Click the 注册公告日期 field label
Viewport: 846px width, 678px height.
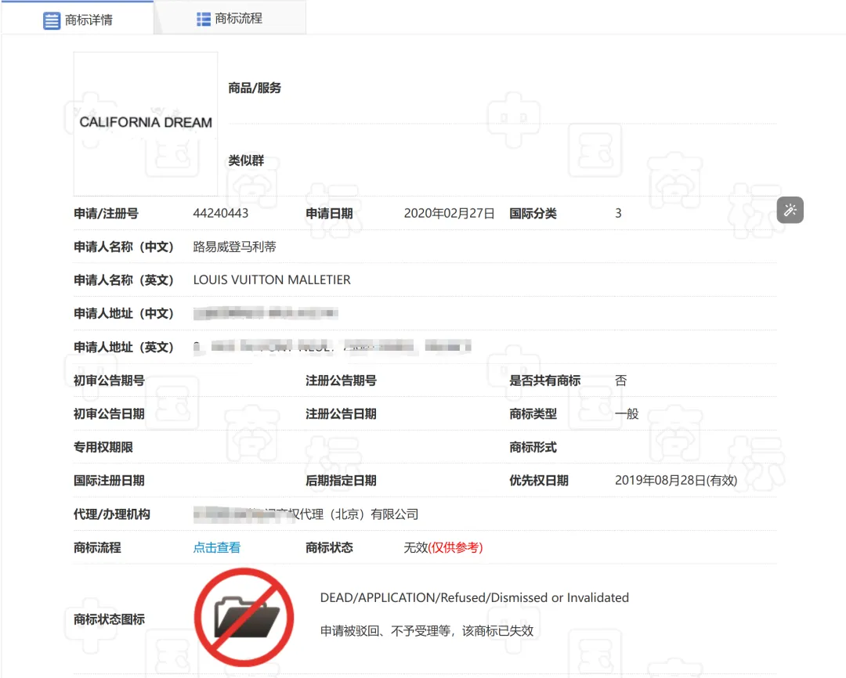[341, 413]
